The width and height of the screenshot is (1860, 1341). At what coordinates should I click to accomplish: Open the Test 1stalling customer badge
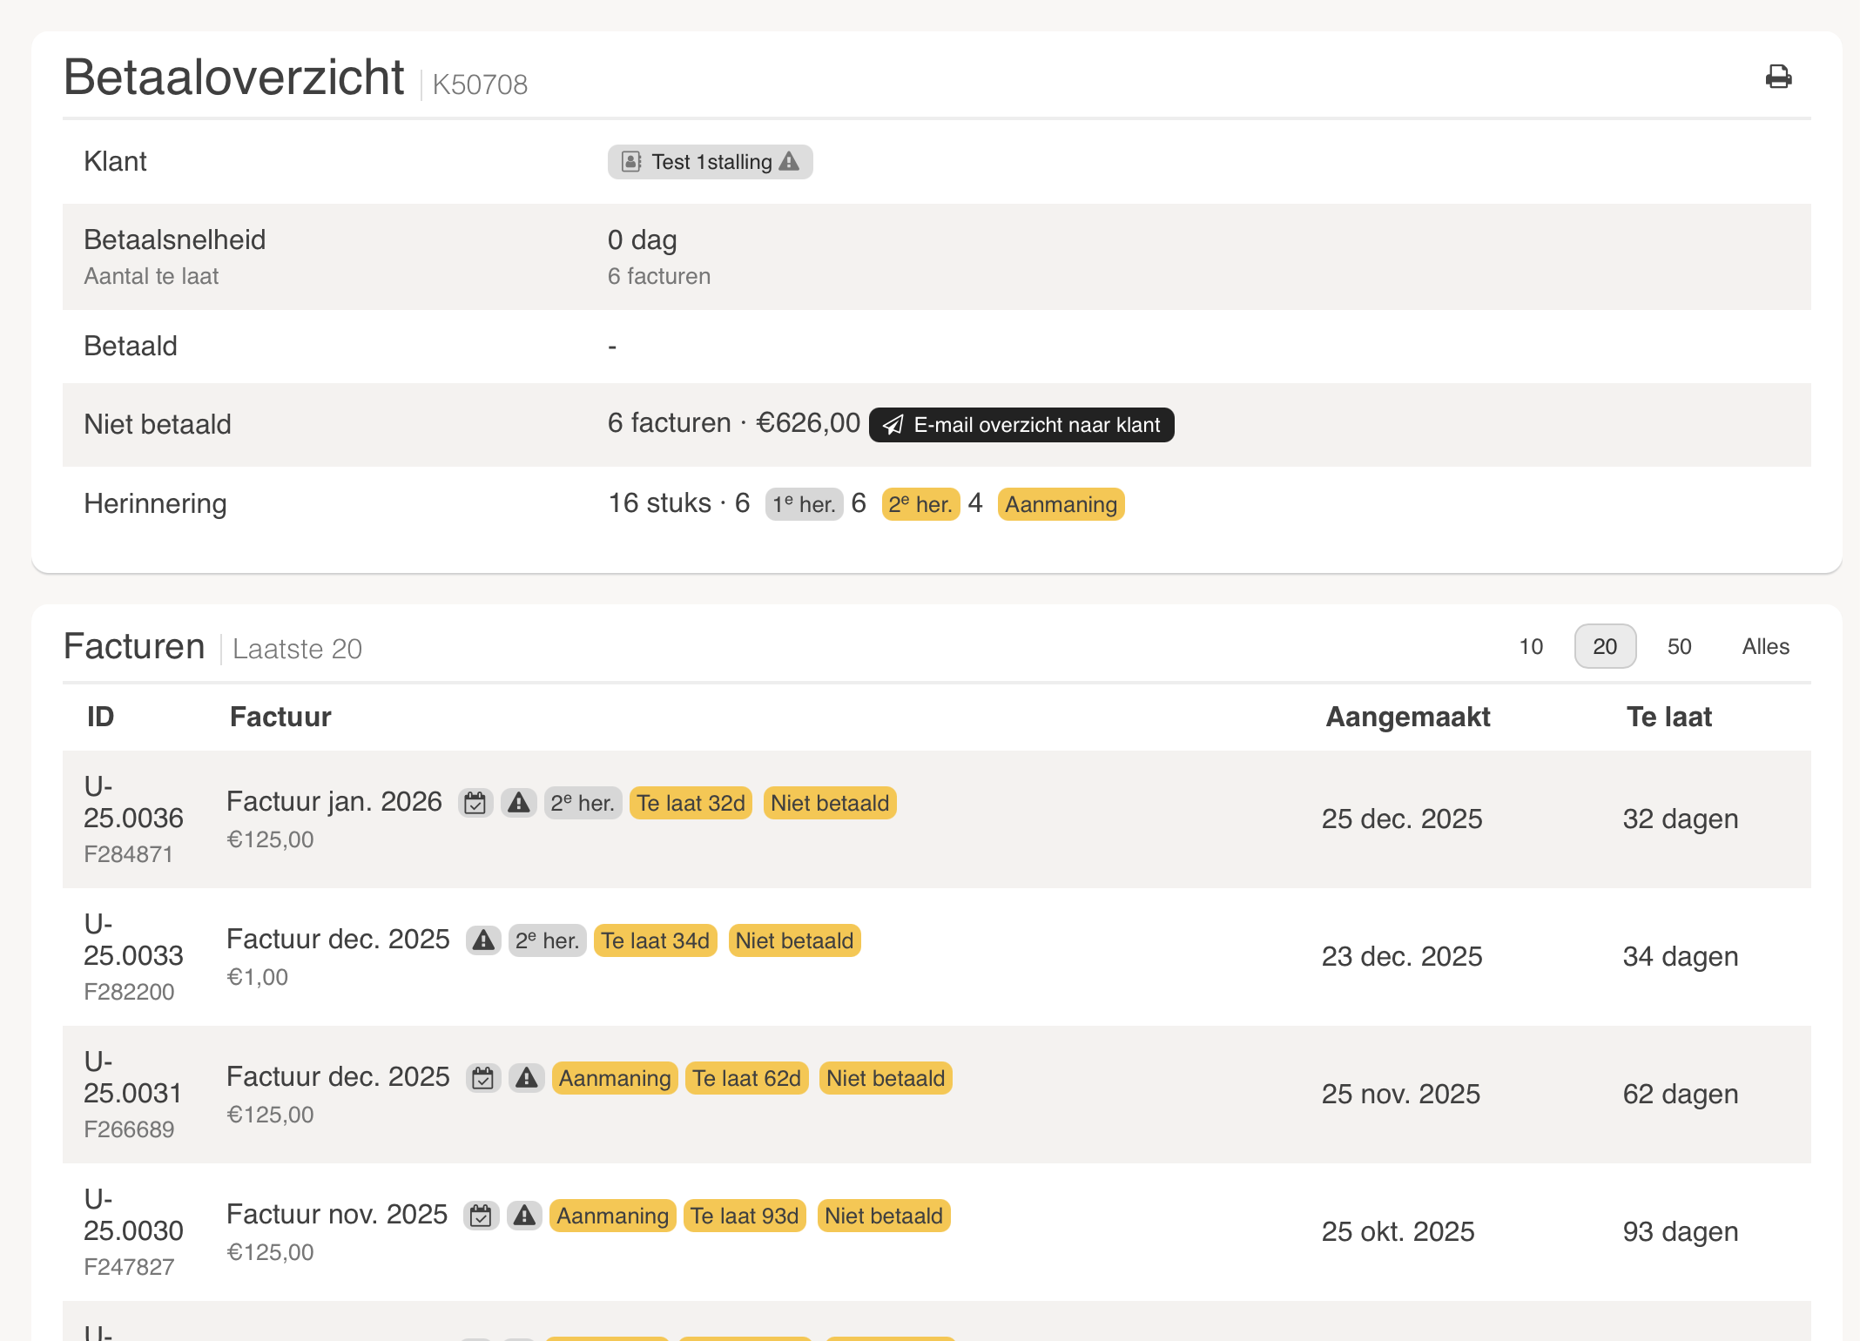[x=710, y=162]
